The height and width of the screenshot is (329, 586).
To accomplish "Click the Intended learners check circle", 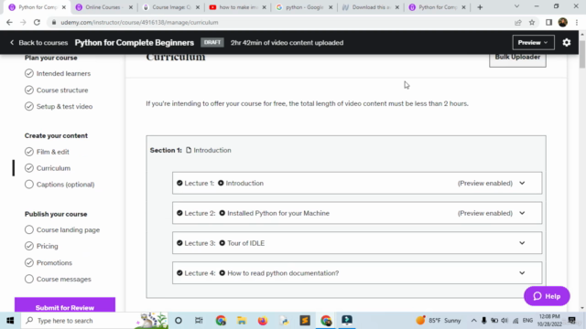I will 29,73.
